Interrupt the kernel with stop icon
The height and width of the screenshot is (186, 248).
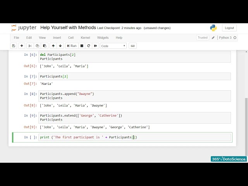[82, 46]
